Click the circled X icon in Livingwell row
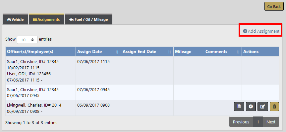The image size is (286, 132). tap(251, 107)
